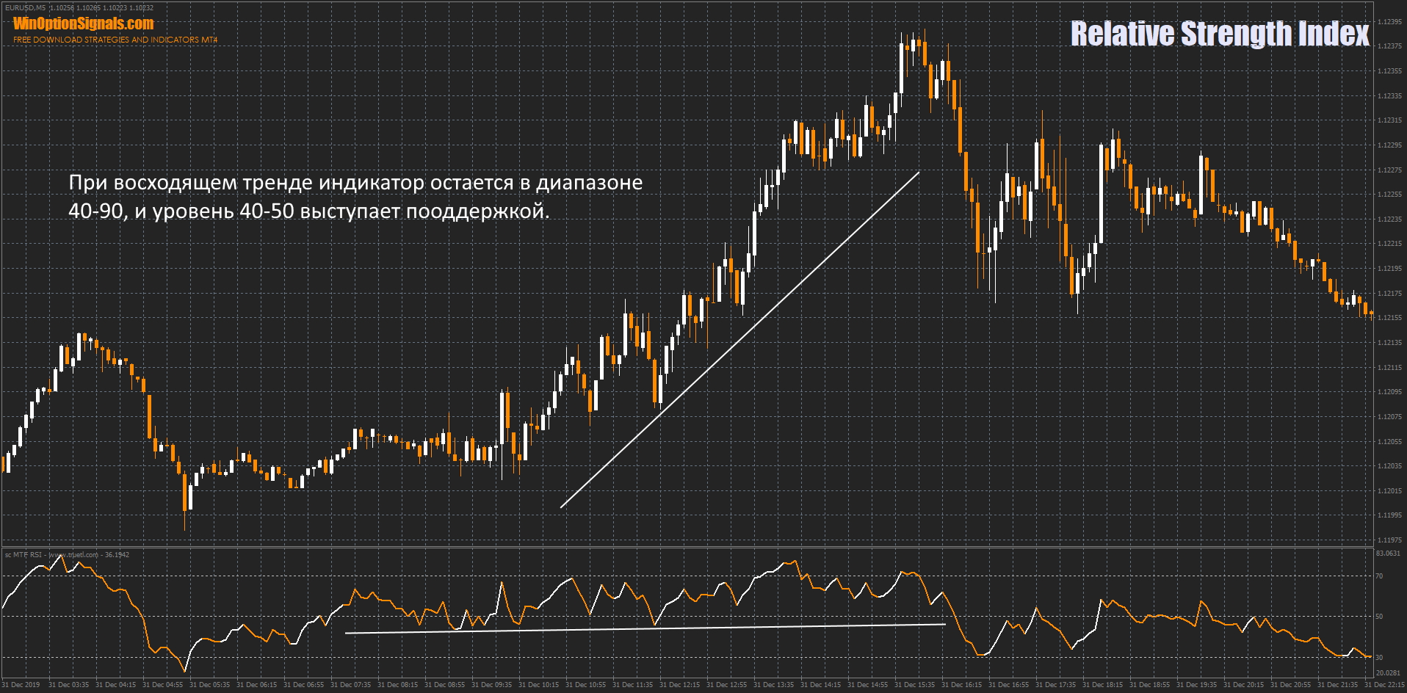This screenshot has width=1407, height=693.
Task: Click the RSI 50 level label
Action: coord(1378,617)
